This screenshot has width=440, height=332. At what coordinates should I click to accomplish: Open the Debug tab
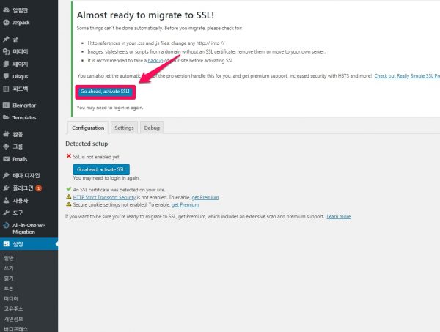pyautogui.click(x=152, y=128)
